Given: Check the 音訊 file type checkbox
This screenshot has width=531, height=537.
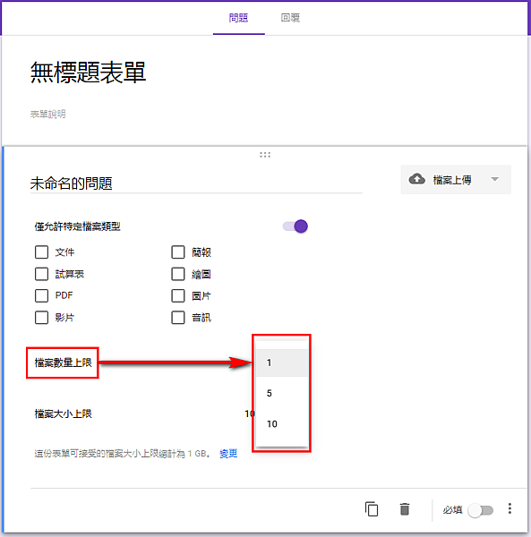Looking at the screenshot, I should (178, 318).
